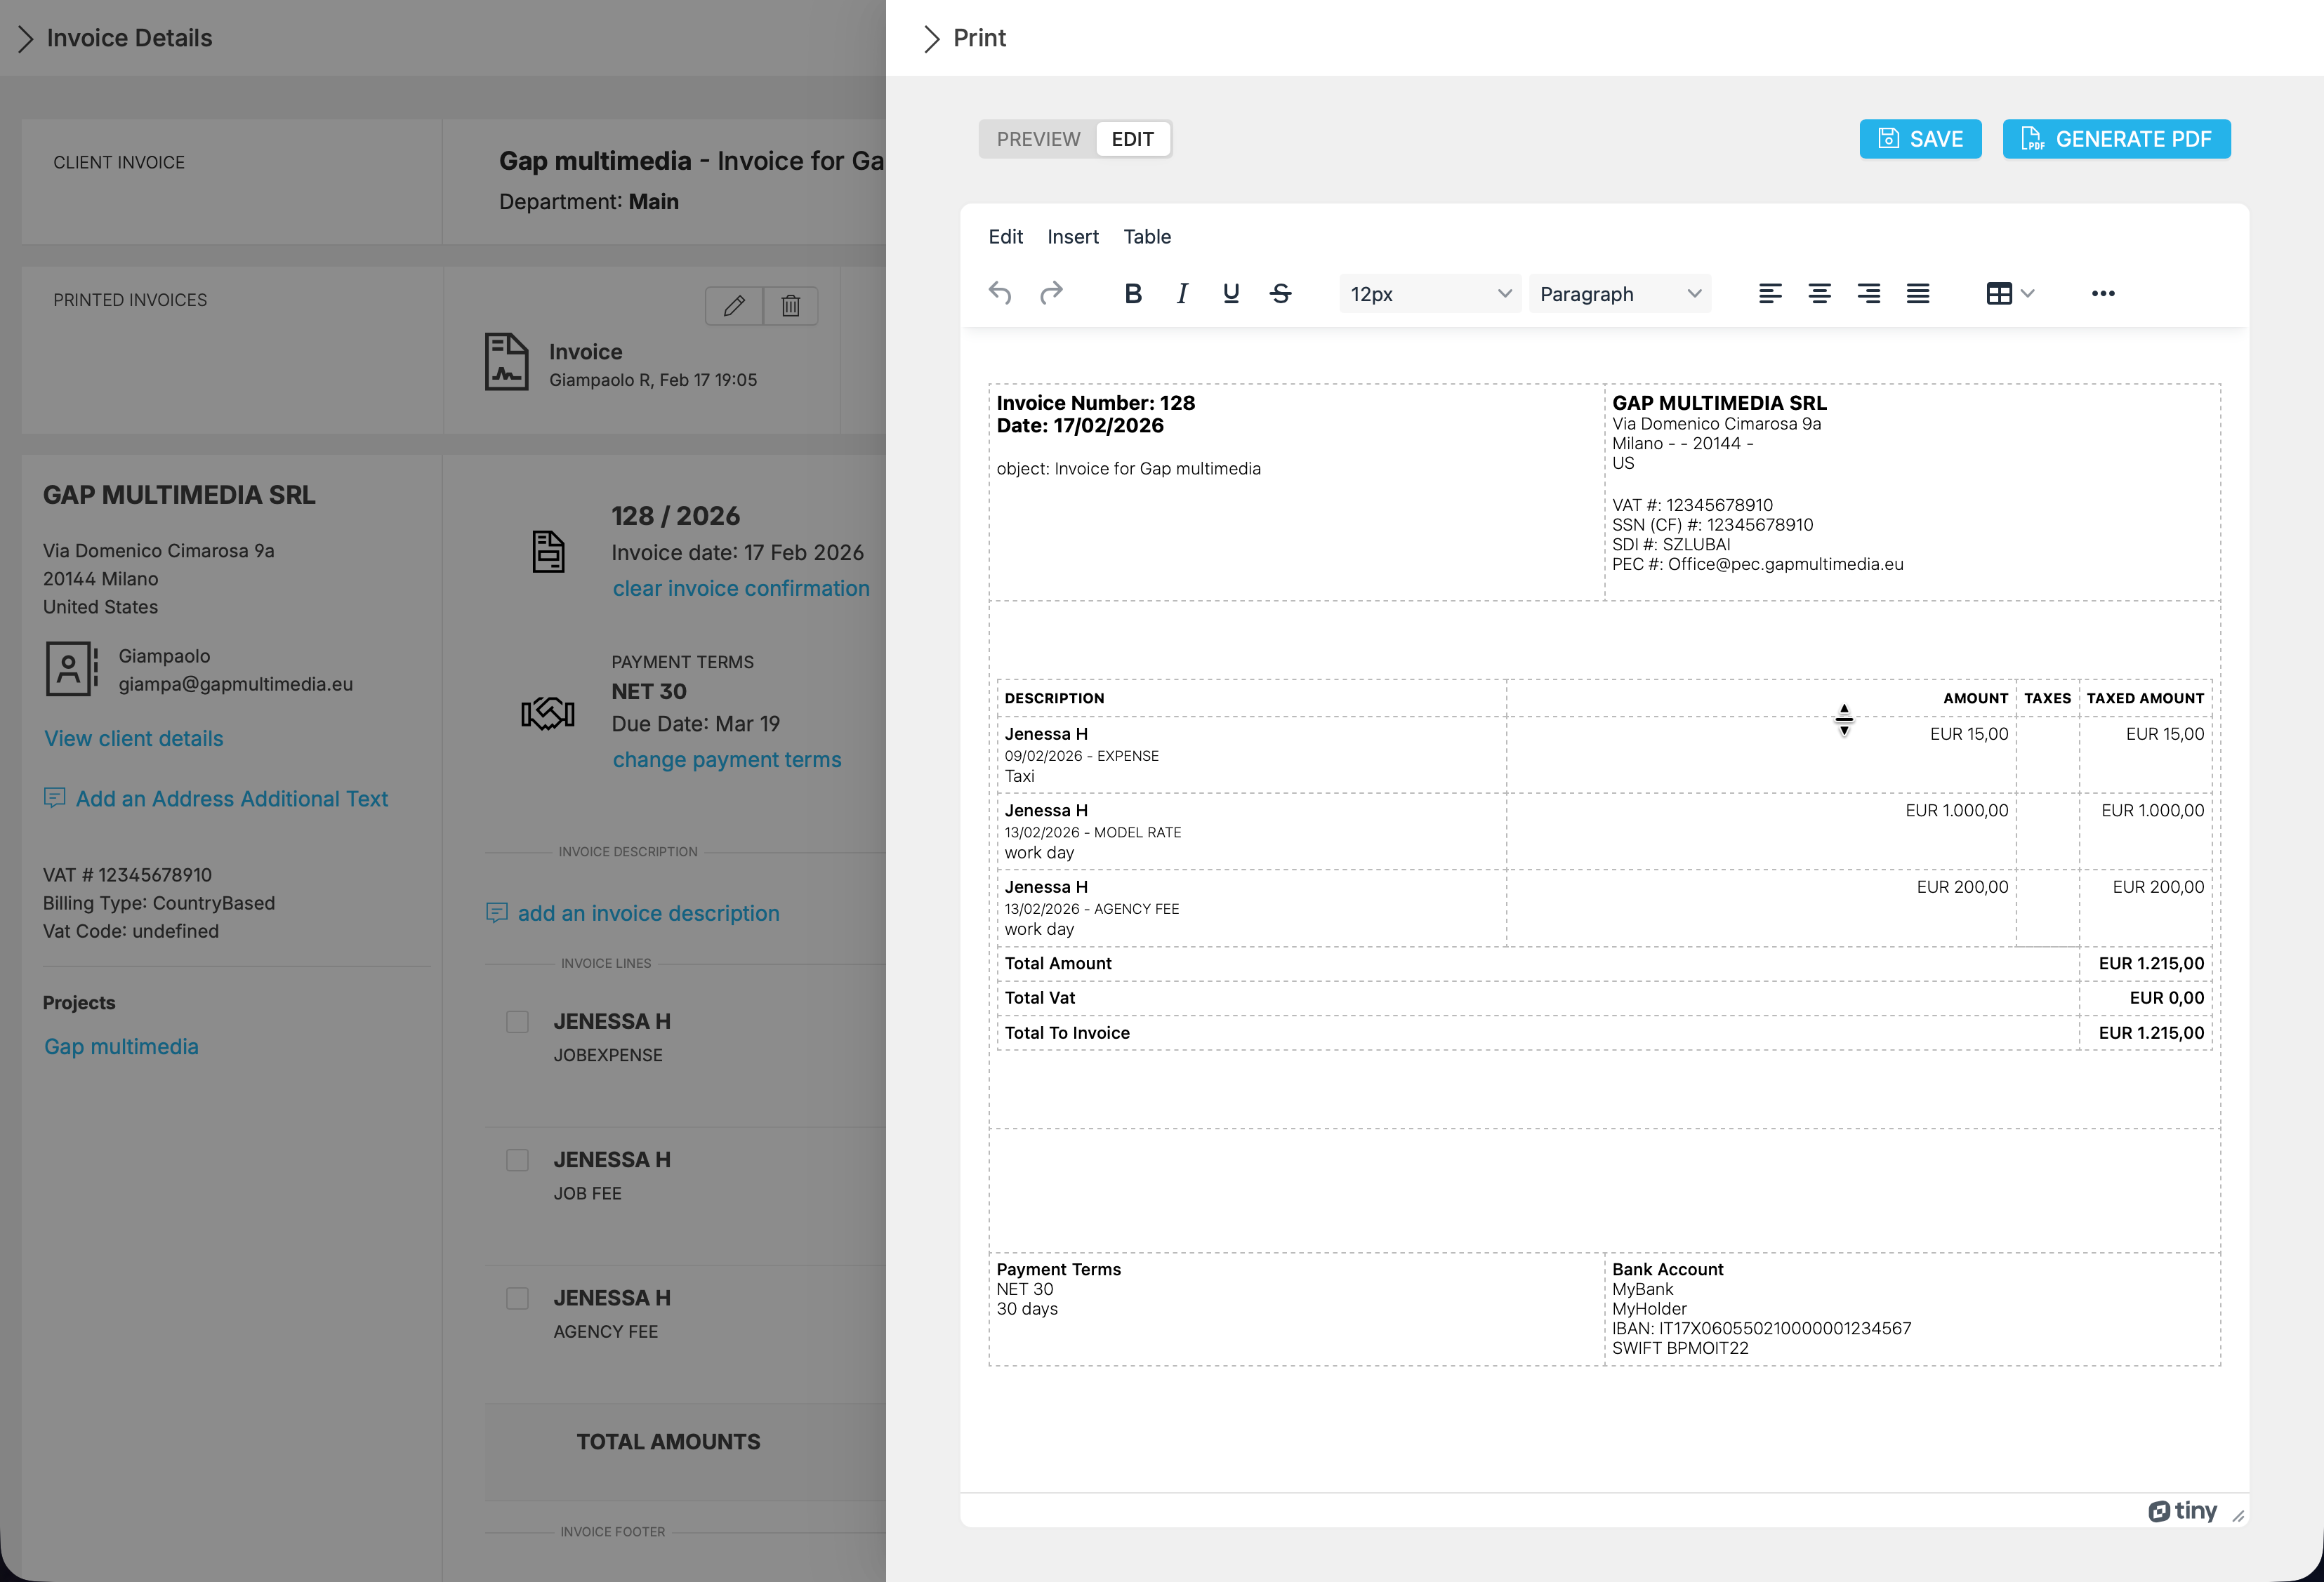
Task: Click the GENERATE PDF button
Action: pos(2117,139)
